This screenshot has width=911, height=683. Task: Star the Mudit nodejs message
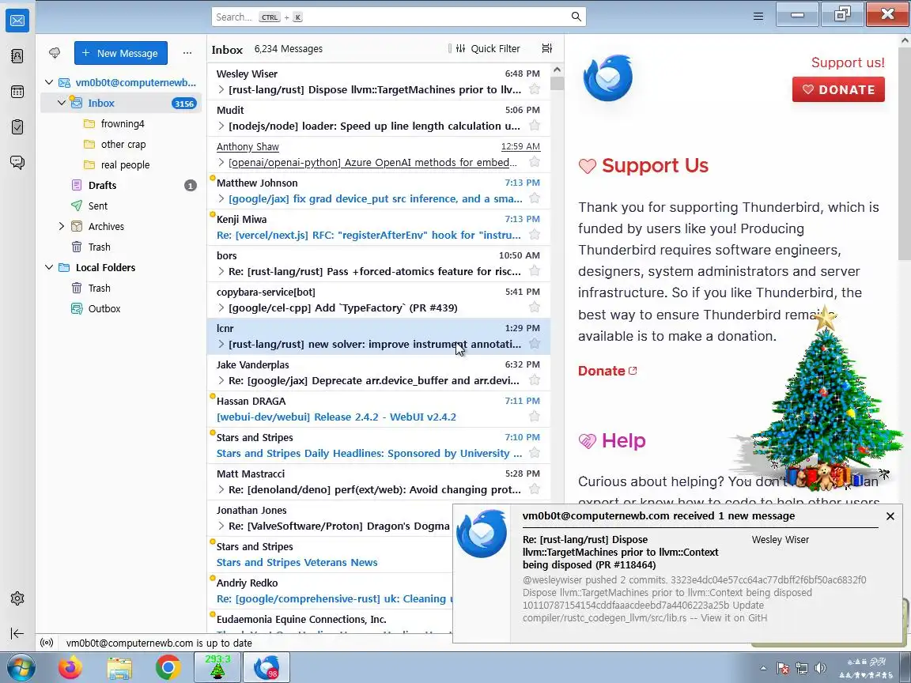pos(535,126)
